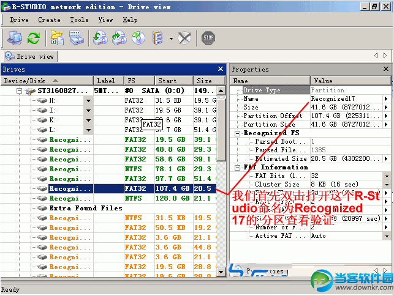Viewport: 394px width, 296px height.
Task: Open the FAT Bits value dropdown
Action: point(387,176)
